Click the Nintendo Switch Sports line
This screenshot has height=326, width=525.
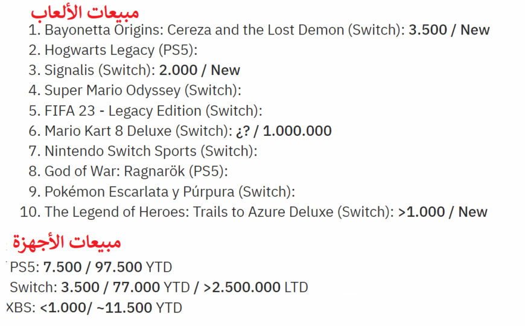pos(142,151)
